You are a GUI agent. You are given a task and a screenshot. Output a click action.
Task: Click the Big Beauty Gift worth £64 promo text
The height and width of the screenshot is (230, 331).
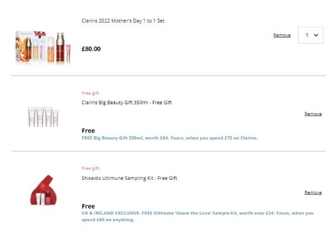(169, 137)
